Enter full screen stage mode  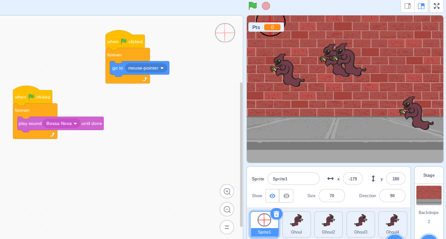[436, 6]
